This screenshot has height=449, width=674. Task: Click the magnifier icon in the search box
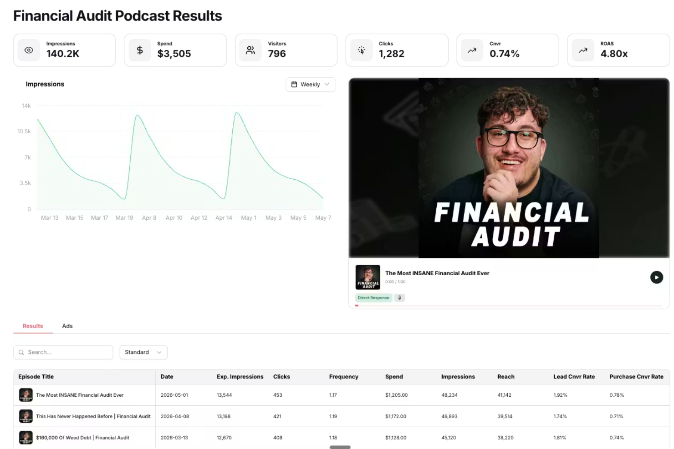point(21,352)
